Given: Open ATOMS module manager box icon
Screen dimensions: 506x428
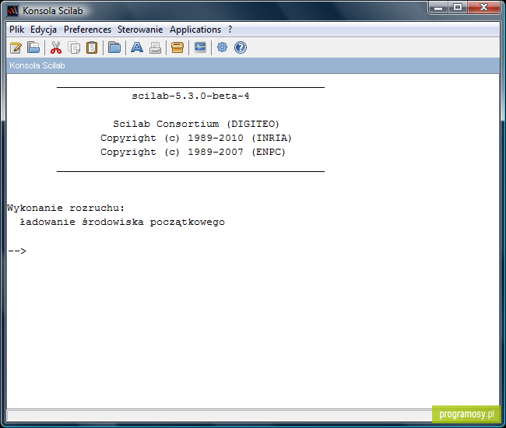Looking at the screenshot, I should tap(177, 47).
